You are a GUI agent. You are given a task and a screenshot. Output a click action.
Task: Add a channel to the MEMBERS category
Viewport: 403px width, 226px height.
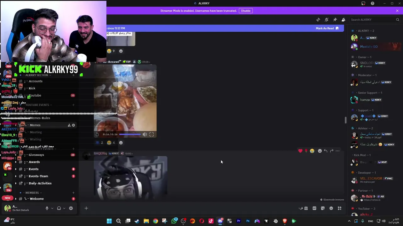pyautogui.click(x=73, y=193)
